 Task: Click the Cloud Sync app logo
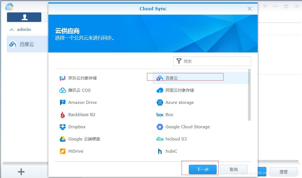tap(9, 7)
